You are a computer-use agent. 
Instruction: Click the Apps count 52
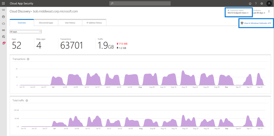17,45
